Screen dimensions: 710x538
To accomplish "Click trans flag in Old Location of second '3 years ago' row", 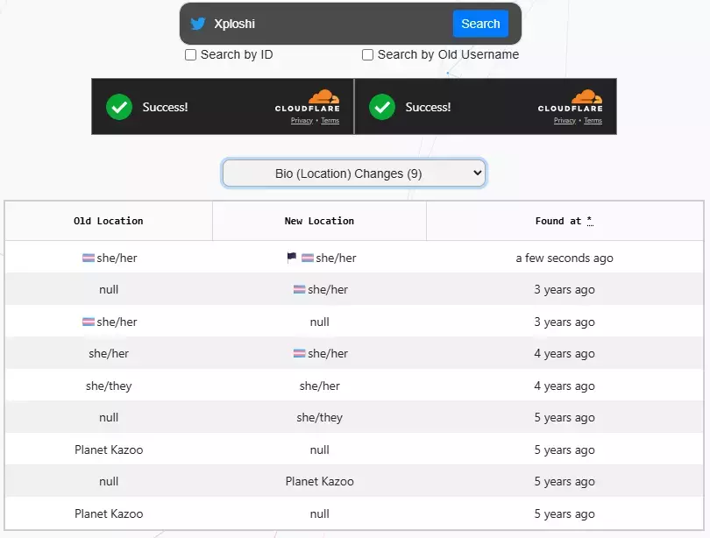I will [89, 322].
